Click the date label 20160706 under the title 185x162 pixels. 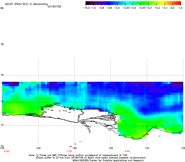pyautogui.click(x=54, y=6)
